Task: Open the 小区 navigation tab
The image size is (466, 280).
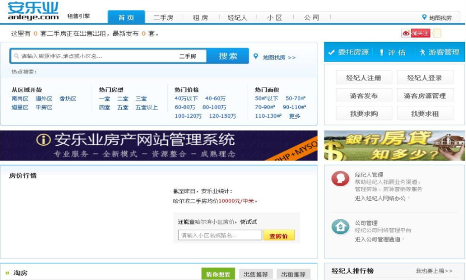Action: pos(274,18)
